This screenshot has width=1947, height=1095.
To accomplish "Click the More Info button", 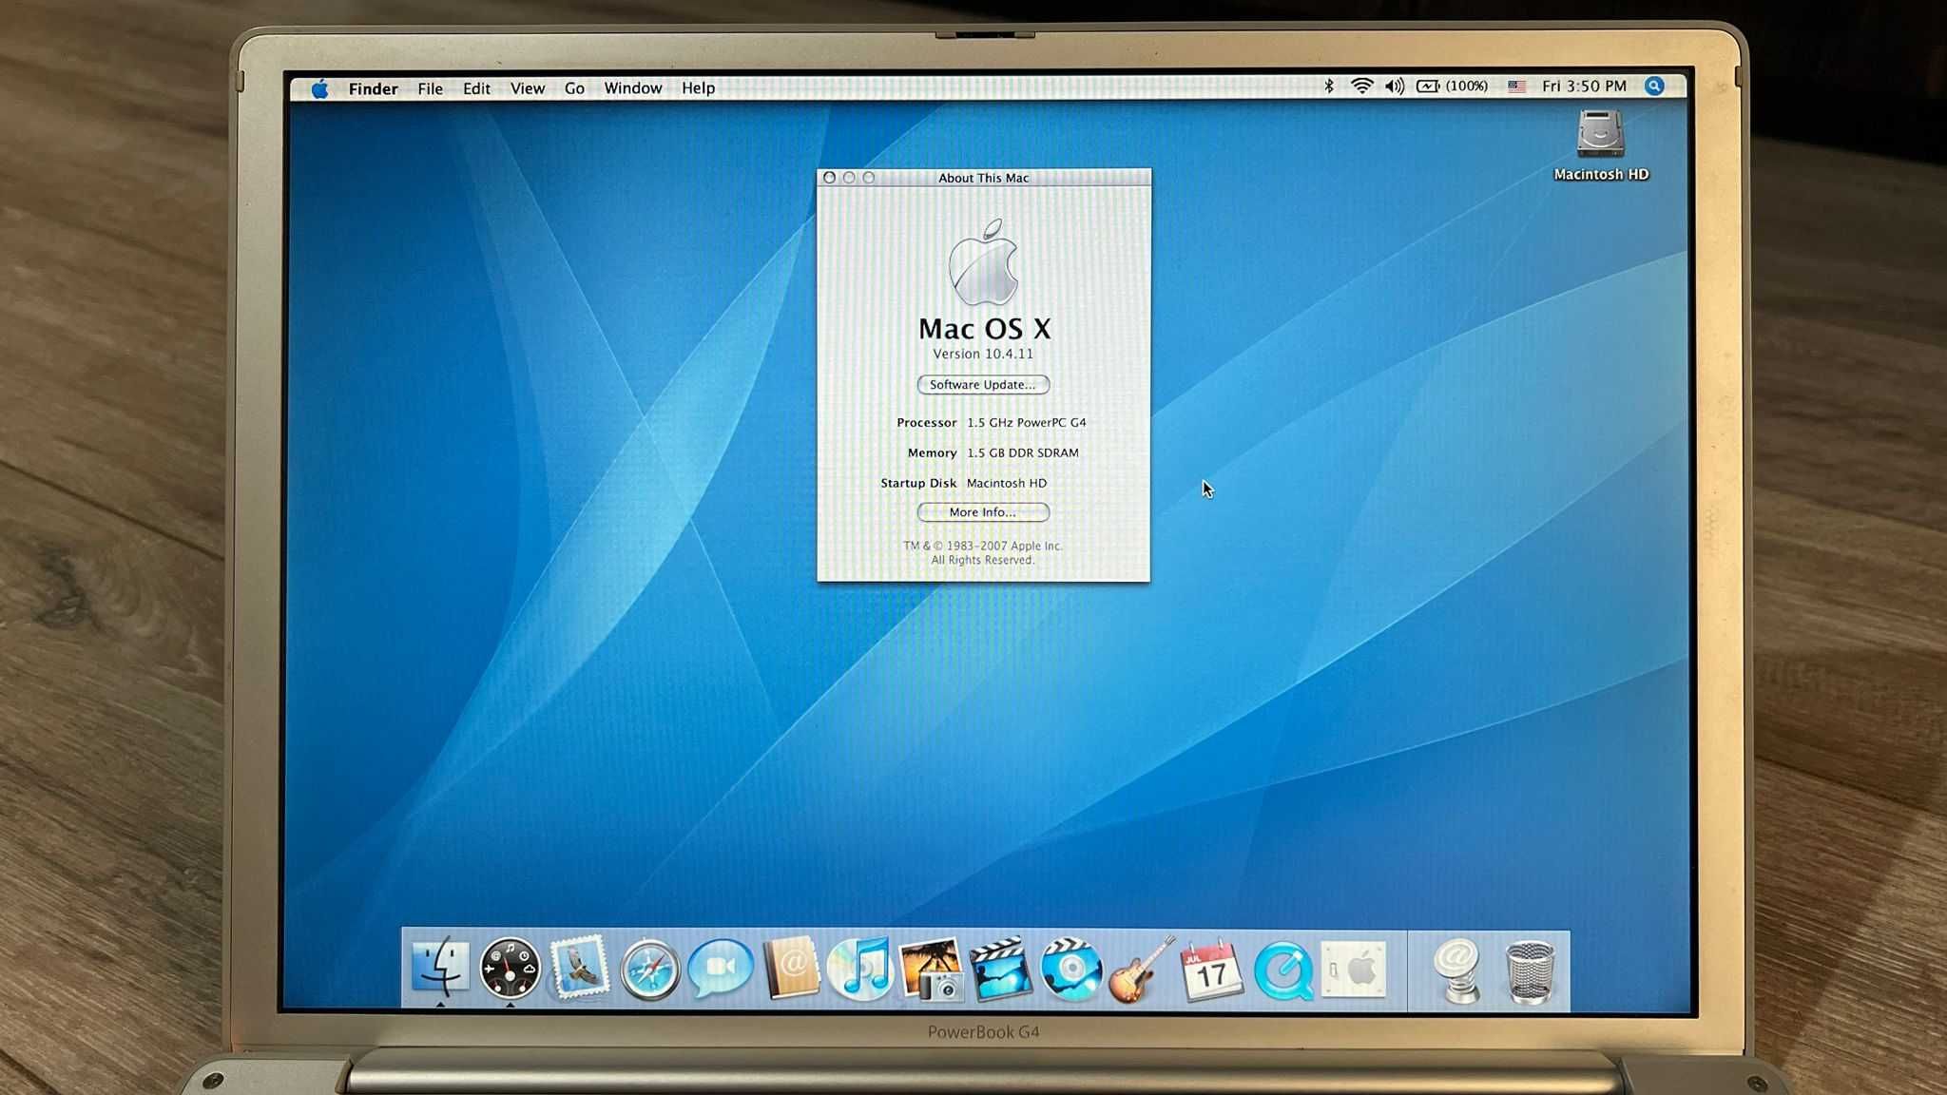I will [x=983, y=512].
